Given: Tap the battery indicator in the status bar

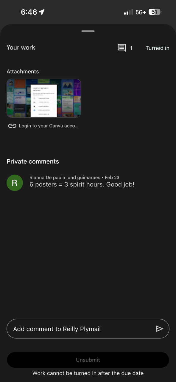Looking at the screenshot, I should 155,12.
